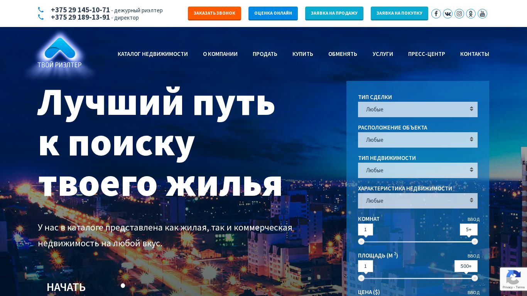The height and width of the screenshot is (296, 527).
Task: Open the Facebook social icon
Action: 436,13
